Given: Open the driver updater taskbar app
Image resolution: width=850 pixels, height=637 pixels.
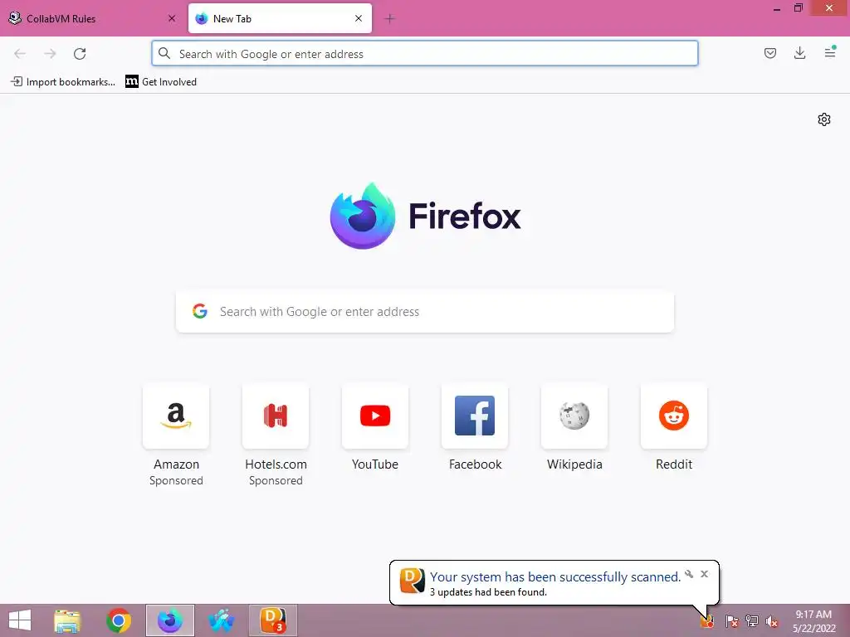Looking at the screenshot, I should point(272,620).
